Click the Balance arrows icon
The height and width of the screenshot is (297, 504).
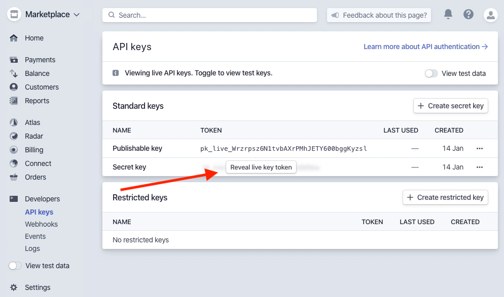14,73
